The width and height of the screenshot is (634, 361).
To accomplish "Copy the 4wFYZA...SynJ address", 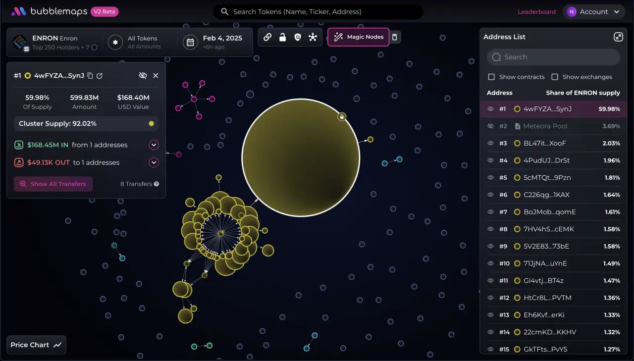I will coord(90,75).
